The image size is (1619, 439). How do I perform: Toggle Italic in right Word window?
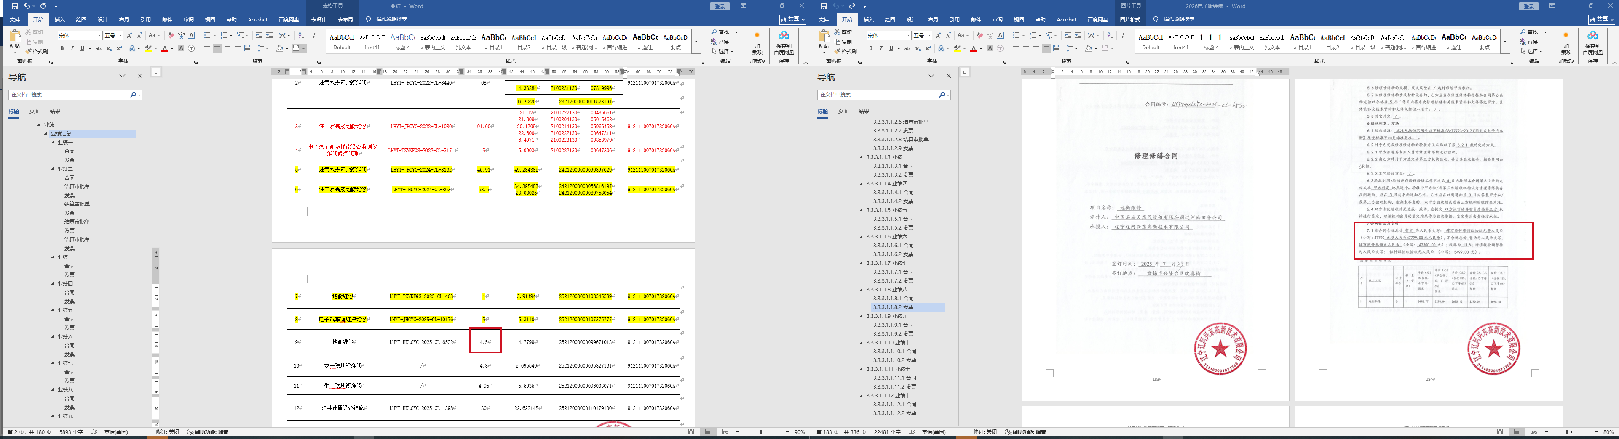[x=880, y=48]
